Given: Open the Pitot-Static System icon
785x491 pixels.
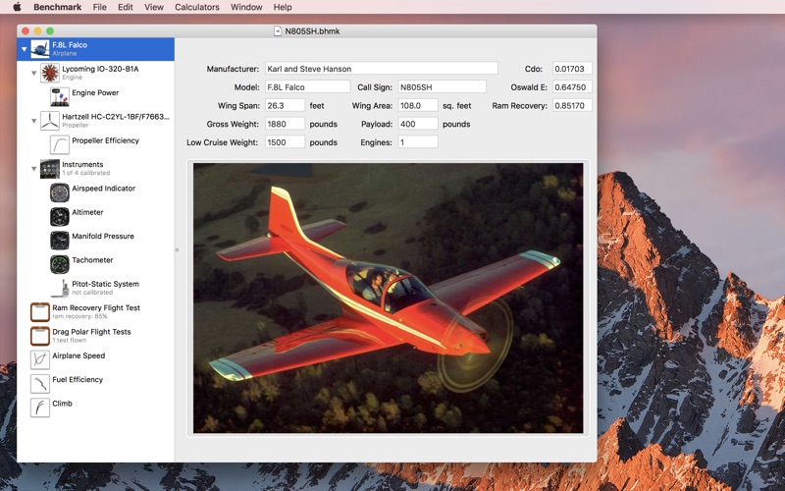Looking at the screenshot, I should (60, 288).
